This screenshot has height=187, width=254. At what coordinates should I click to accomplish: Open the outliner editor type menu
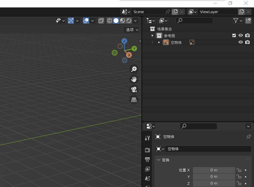click(150, 21)
